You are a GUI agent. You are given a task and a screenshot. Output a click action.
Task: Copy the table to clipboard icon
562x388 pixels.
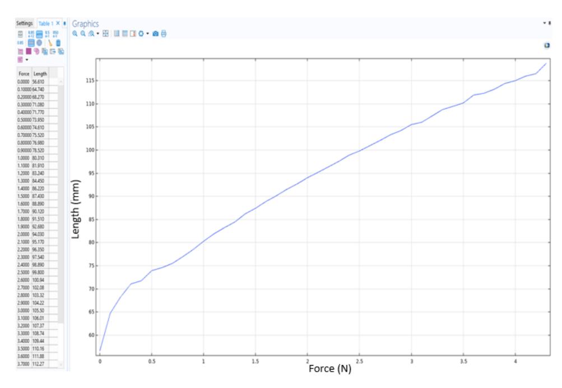coord(45,52)
